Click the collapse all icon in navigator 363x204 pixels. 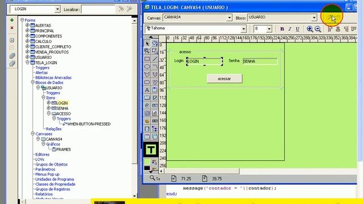point(12,63)
